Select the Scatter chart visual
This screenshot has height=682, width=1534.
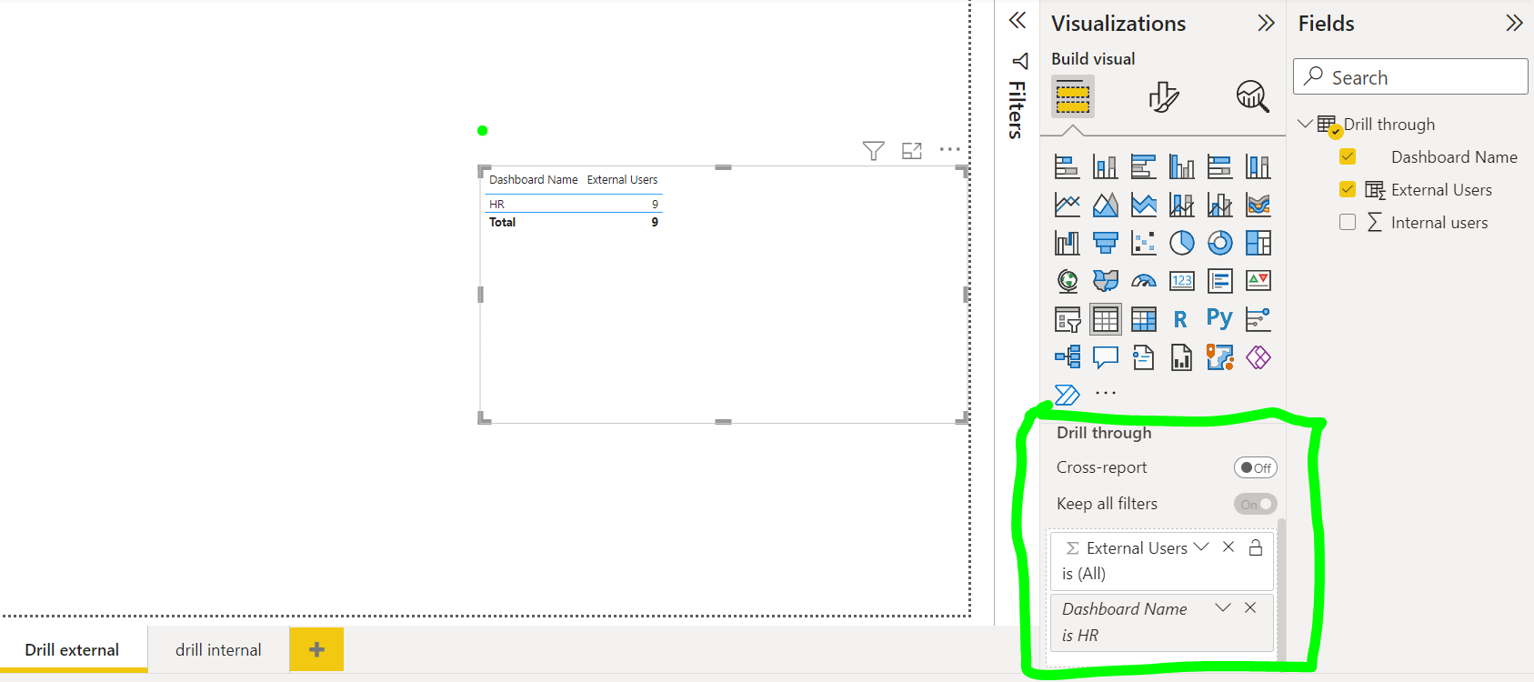[x=1144, y=243]
